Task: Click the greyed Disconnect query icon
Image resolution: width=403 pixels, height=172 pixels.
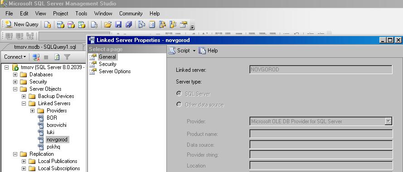Action: 19,36
